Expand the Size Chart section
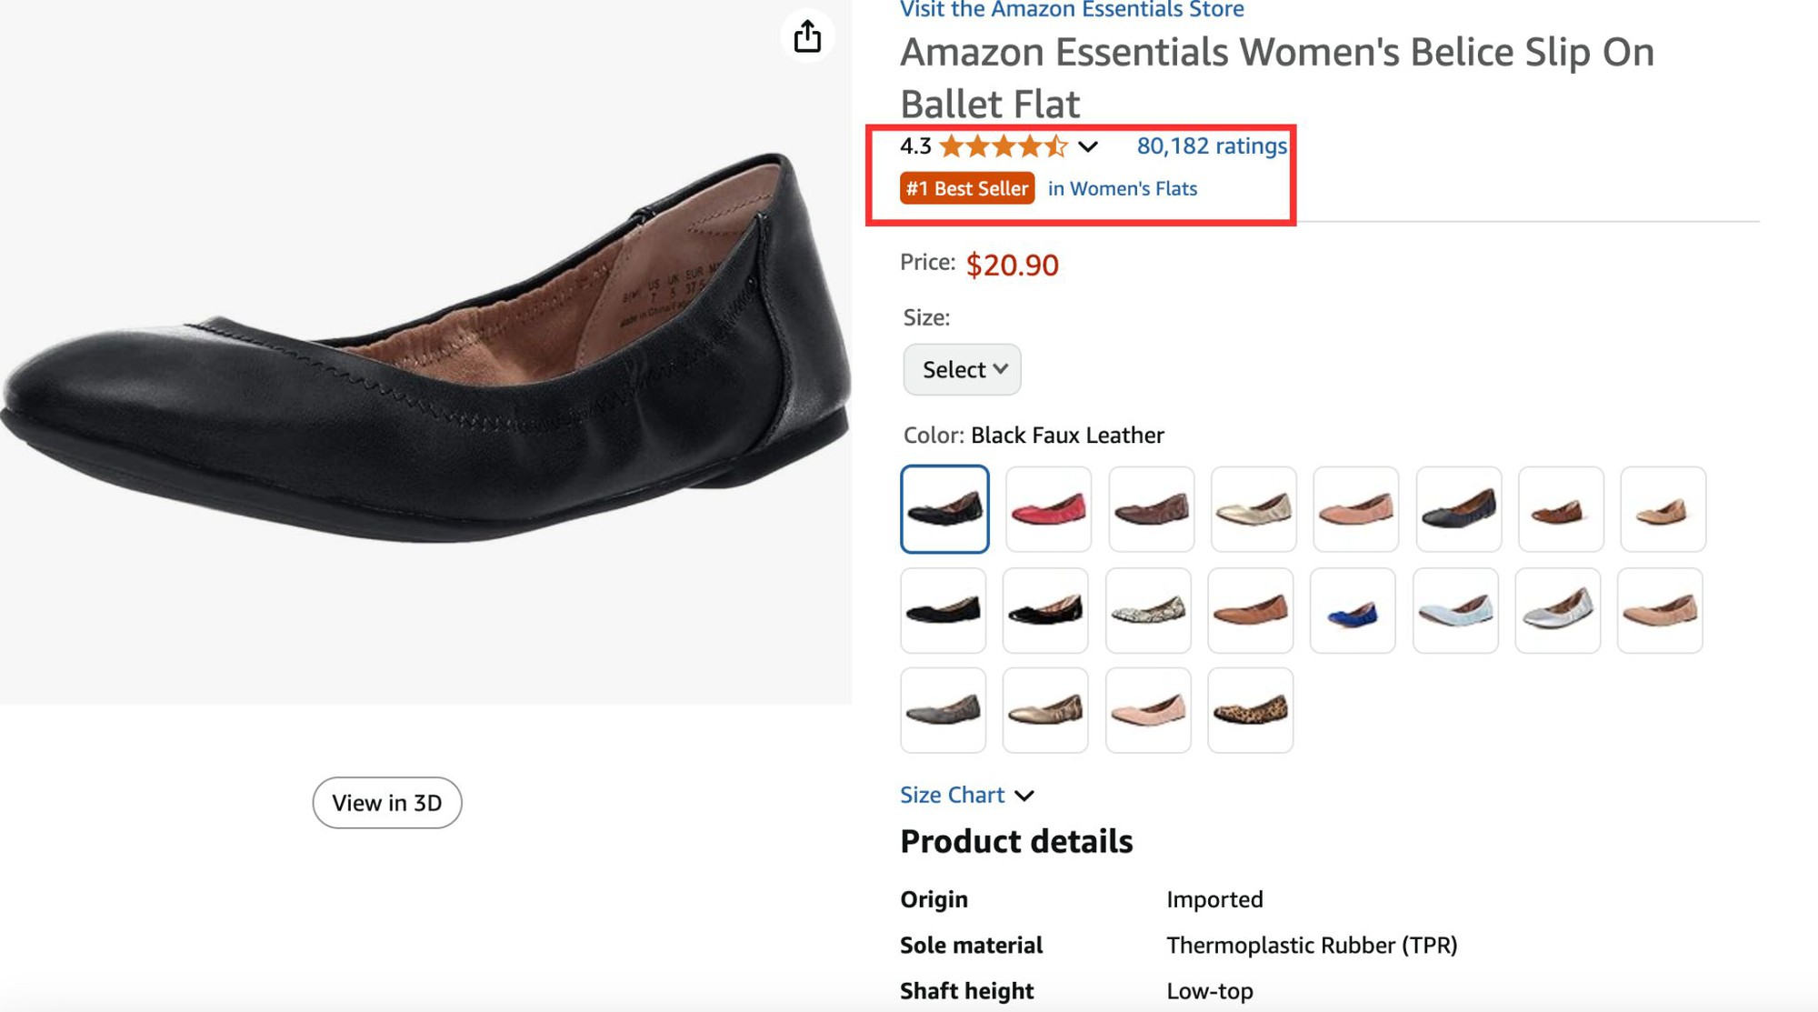Viewport: 1818px width, 1012px height. click(x=967, y=795)
